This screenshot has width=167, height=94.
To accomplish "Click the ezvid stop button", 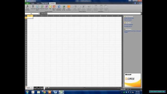I will click(x=38, y=88).
